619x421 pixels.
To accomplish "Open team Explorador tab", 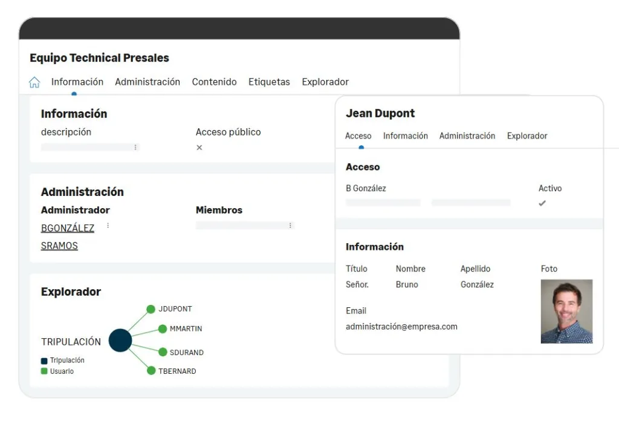I will pos(325,82).
